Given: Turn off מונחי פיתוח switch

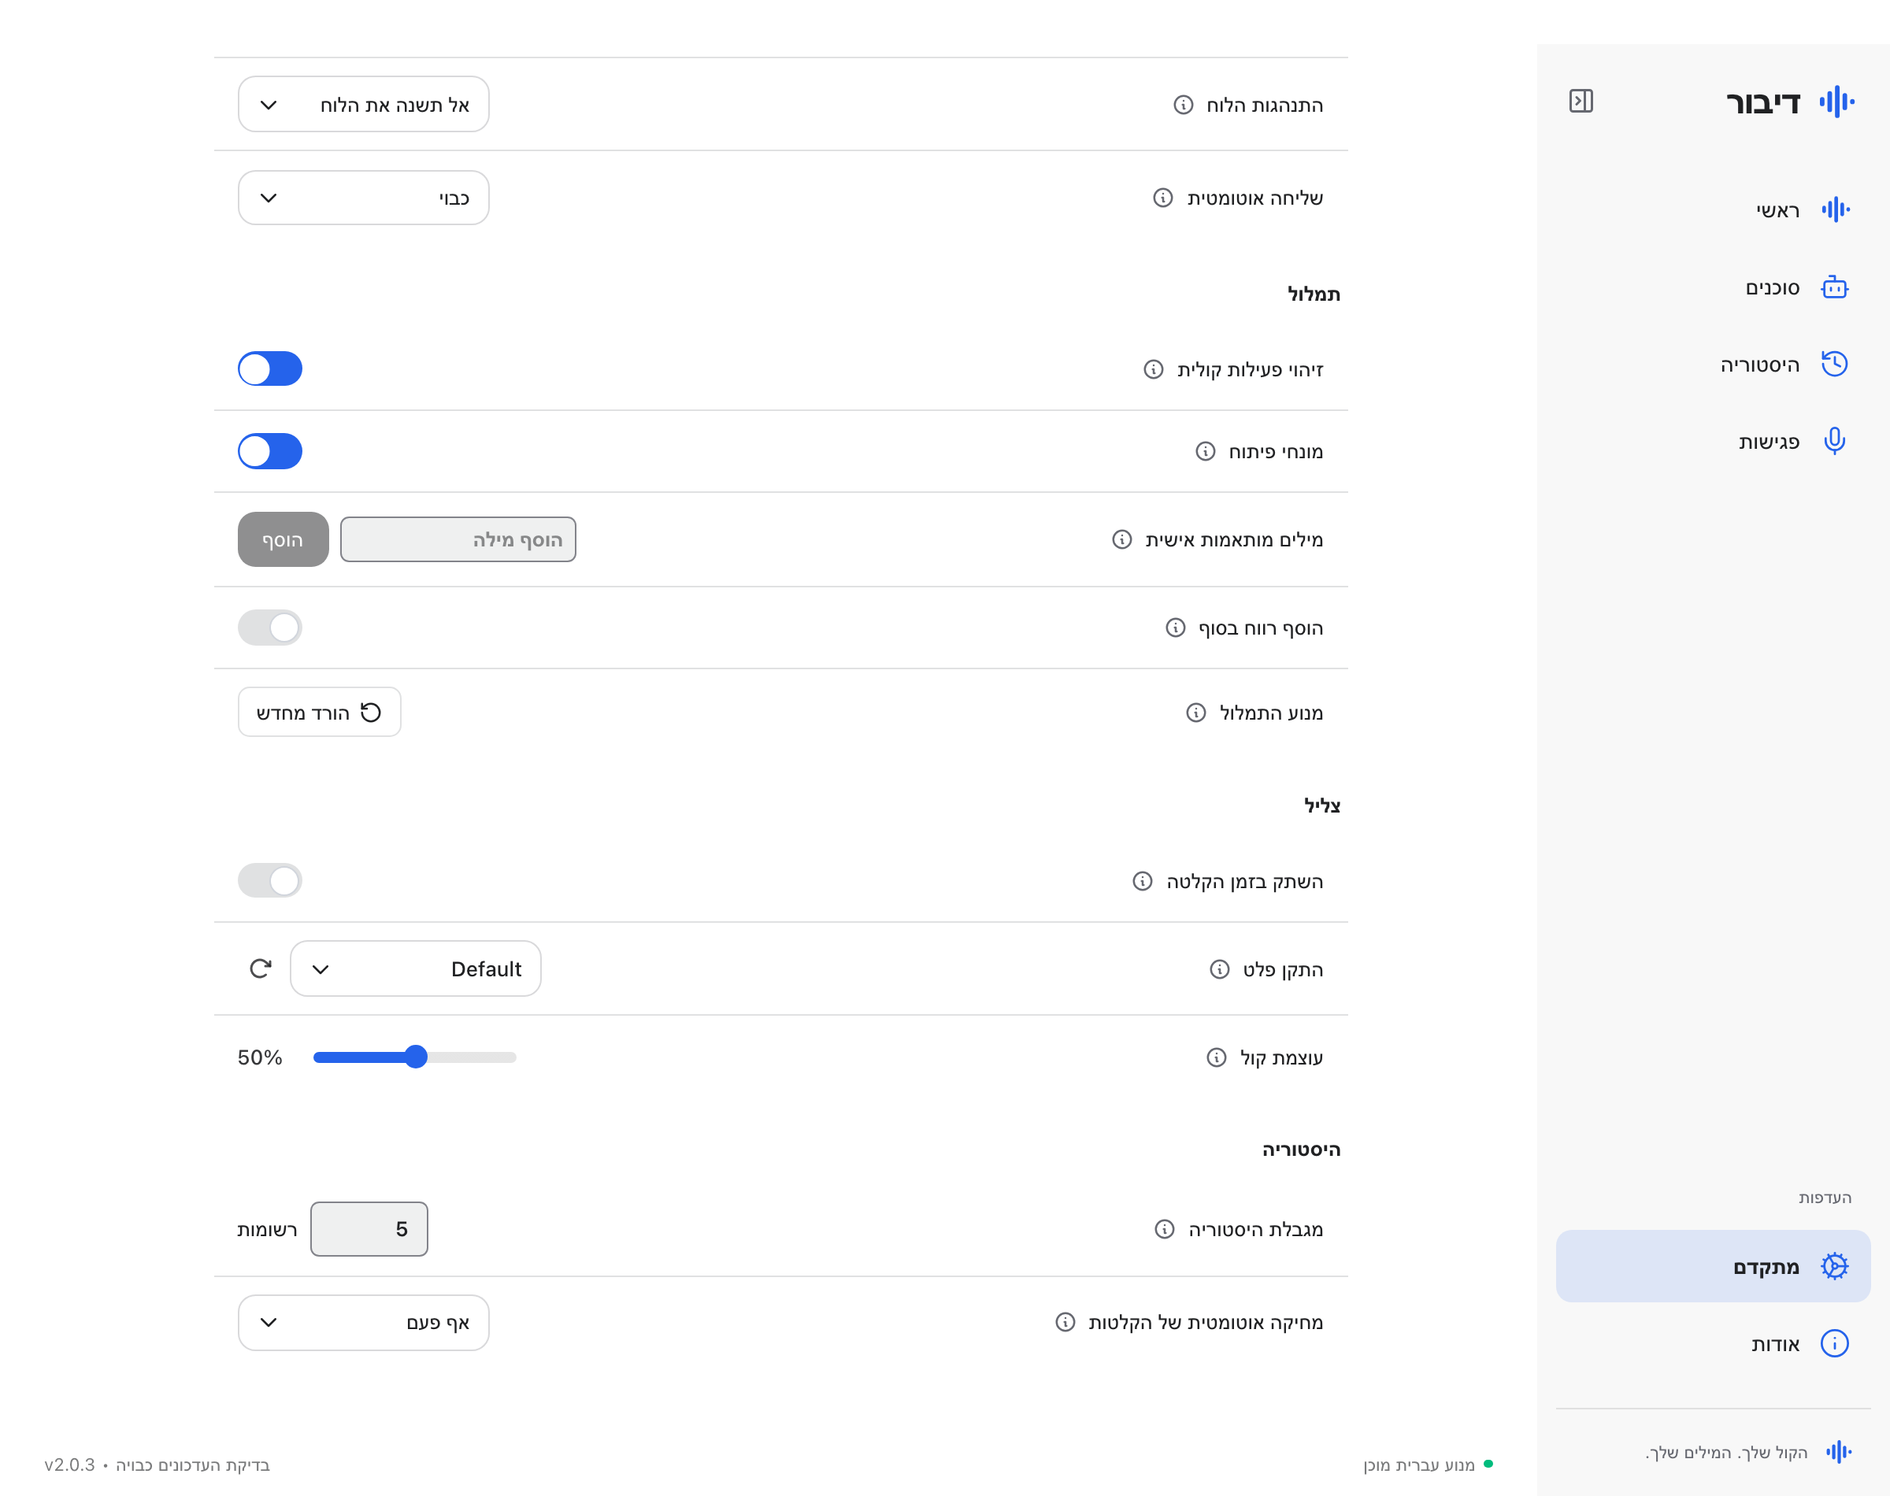Looking at the screenshot, I should [270, 451].
